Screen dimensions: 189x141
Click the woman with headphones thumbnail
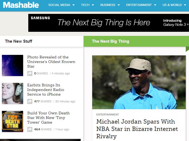click(x=13, y=93)
